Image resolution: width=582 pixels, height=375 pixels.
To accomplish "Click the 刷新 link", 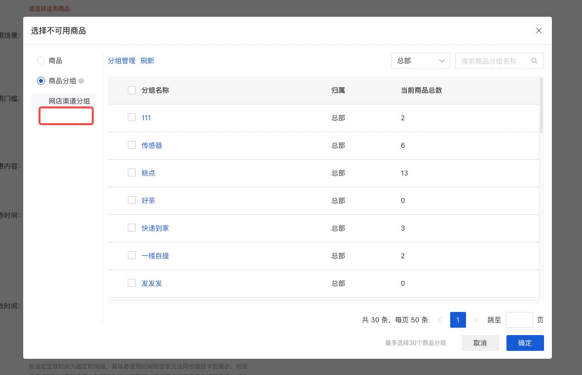I will 147,61.
